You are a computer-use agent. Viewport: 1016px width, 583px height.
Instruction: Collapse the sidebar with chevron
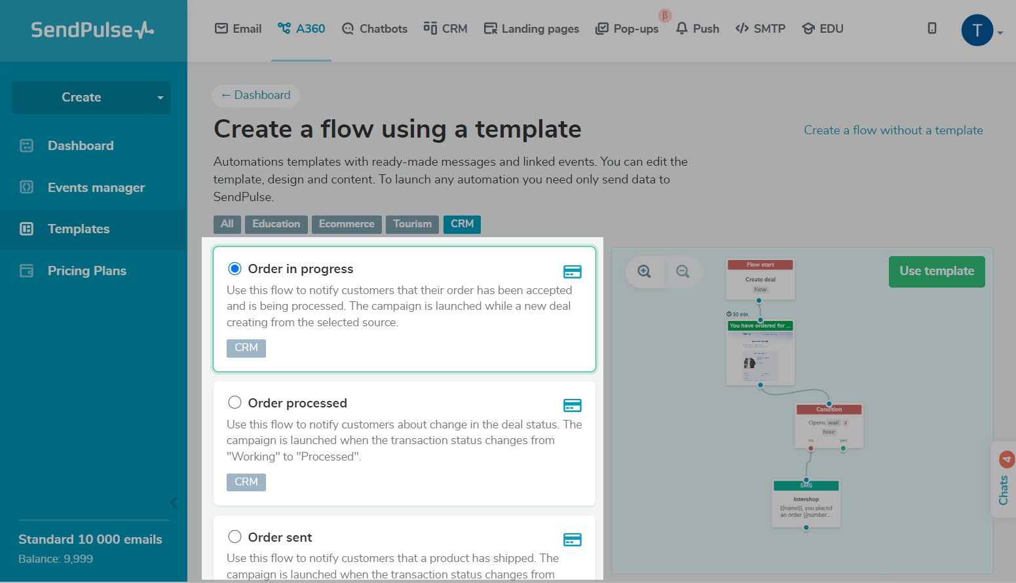[174, 502]
